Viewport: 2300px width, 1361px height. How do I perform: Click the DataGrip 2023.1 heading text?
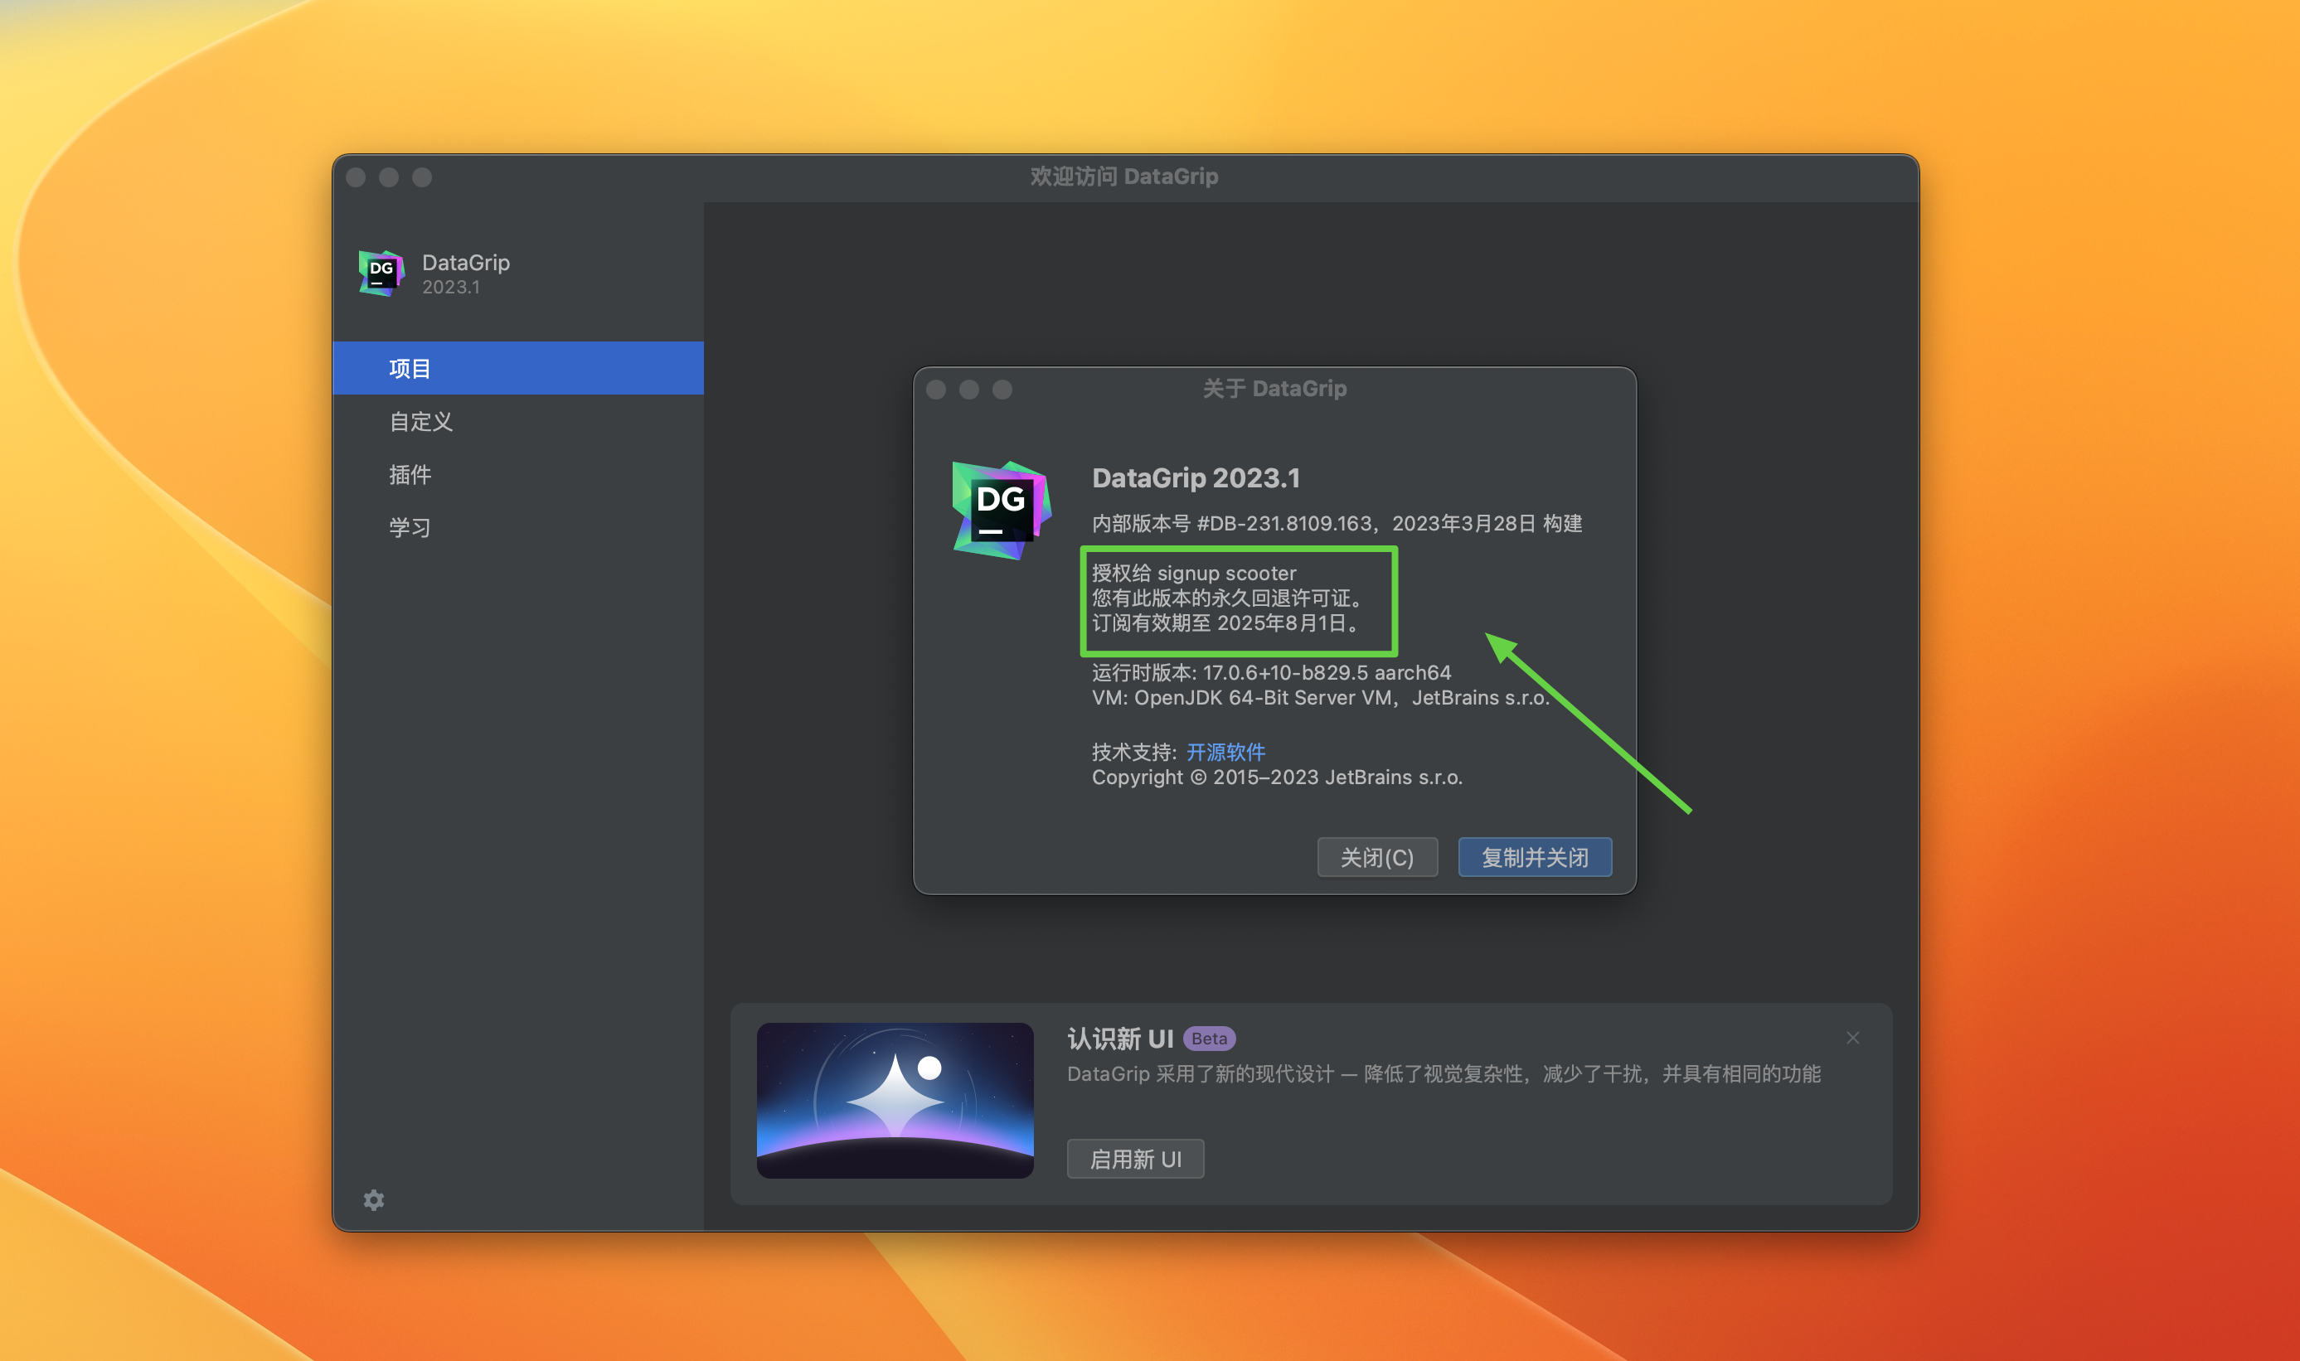1196,477
